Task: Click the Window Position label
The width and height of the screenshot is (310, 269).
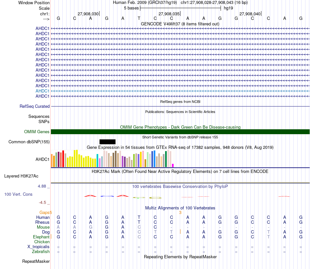Action: (34, 3)
